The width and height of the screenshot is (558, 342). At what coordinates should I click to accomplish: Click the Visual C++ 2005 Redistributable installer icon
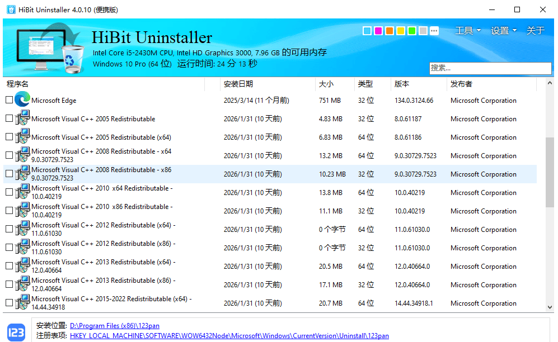[22, 118]
